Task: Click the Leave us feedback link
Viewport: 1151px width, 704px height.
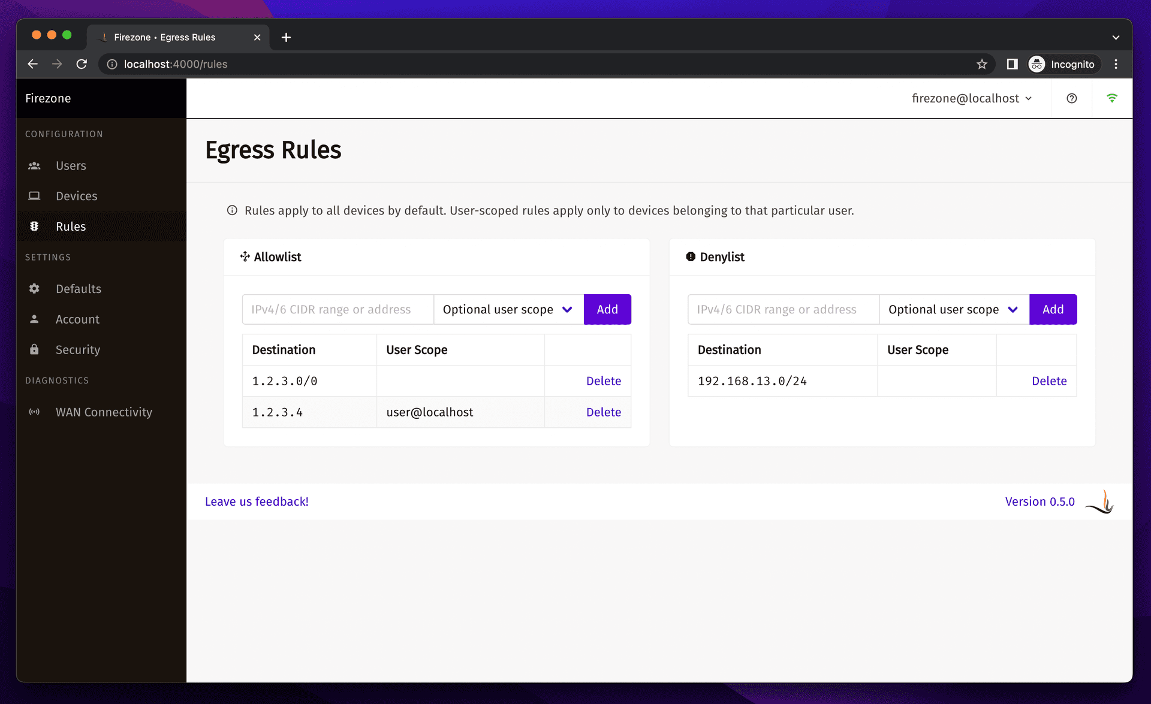Action: click(257, 501)
